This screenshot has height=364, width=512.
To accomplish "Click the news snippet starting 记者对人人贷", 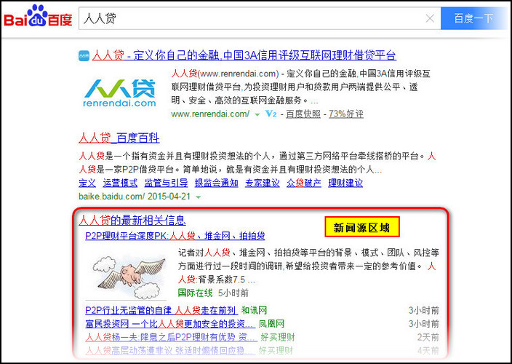I will tap(308, 266).
